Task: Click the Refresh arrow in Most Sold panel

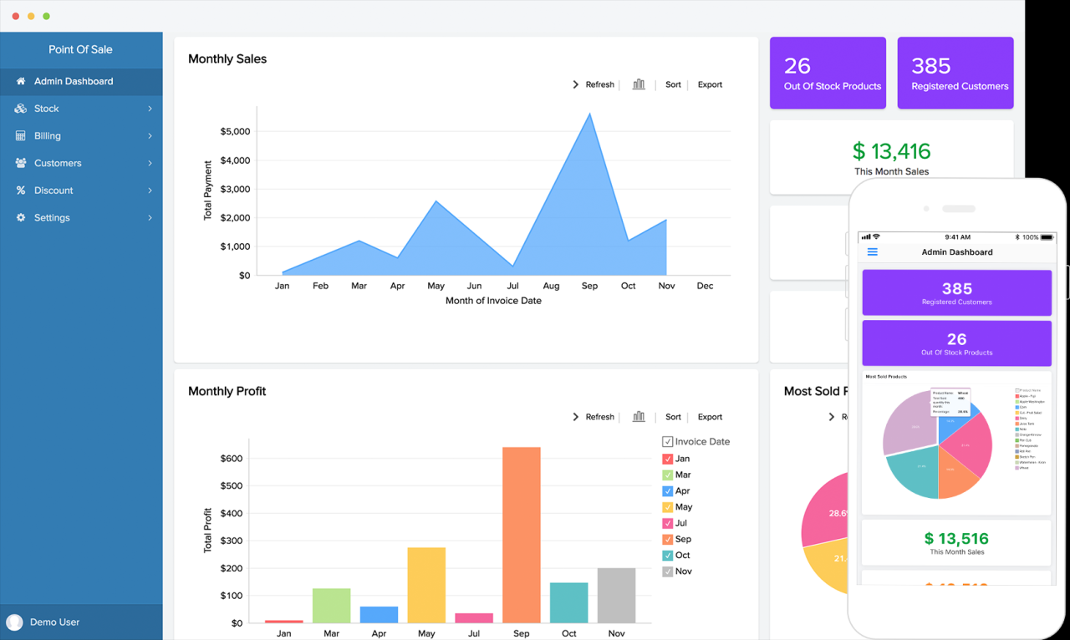Action: point(831,416)
